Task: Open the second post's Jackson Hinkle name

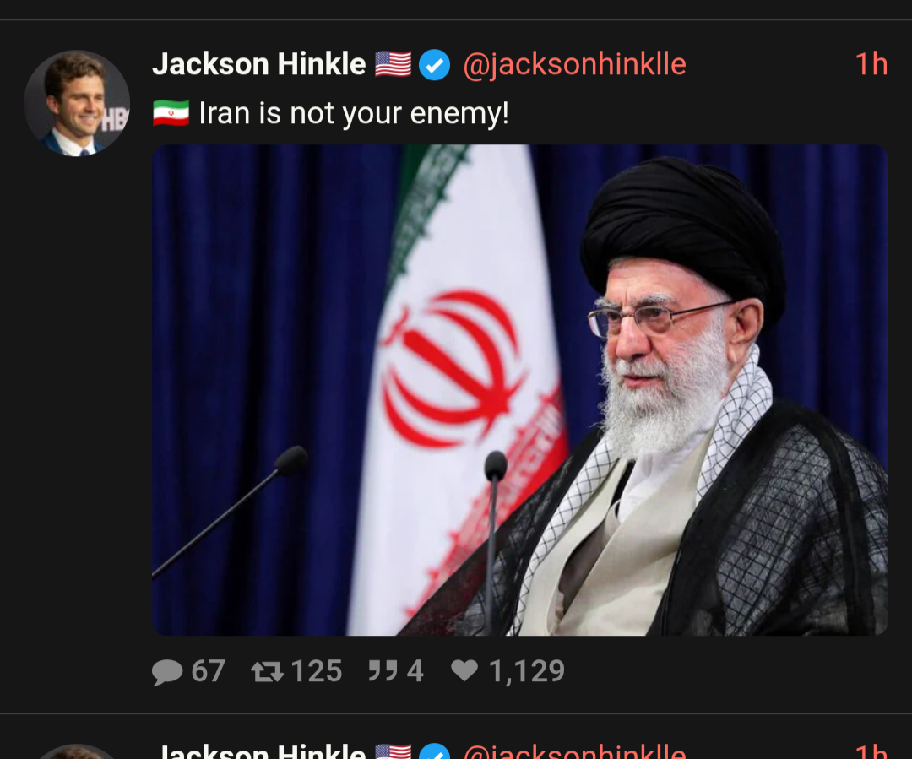Action: 259,751
